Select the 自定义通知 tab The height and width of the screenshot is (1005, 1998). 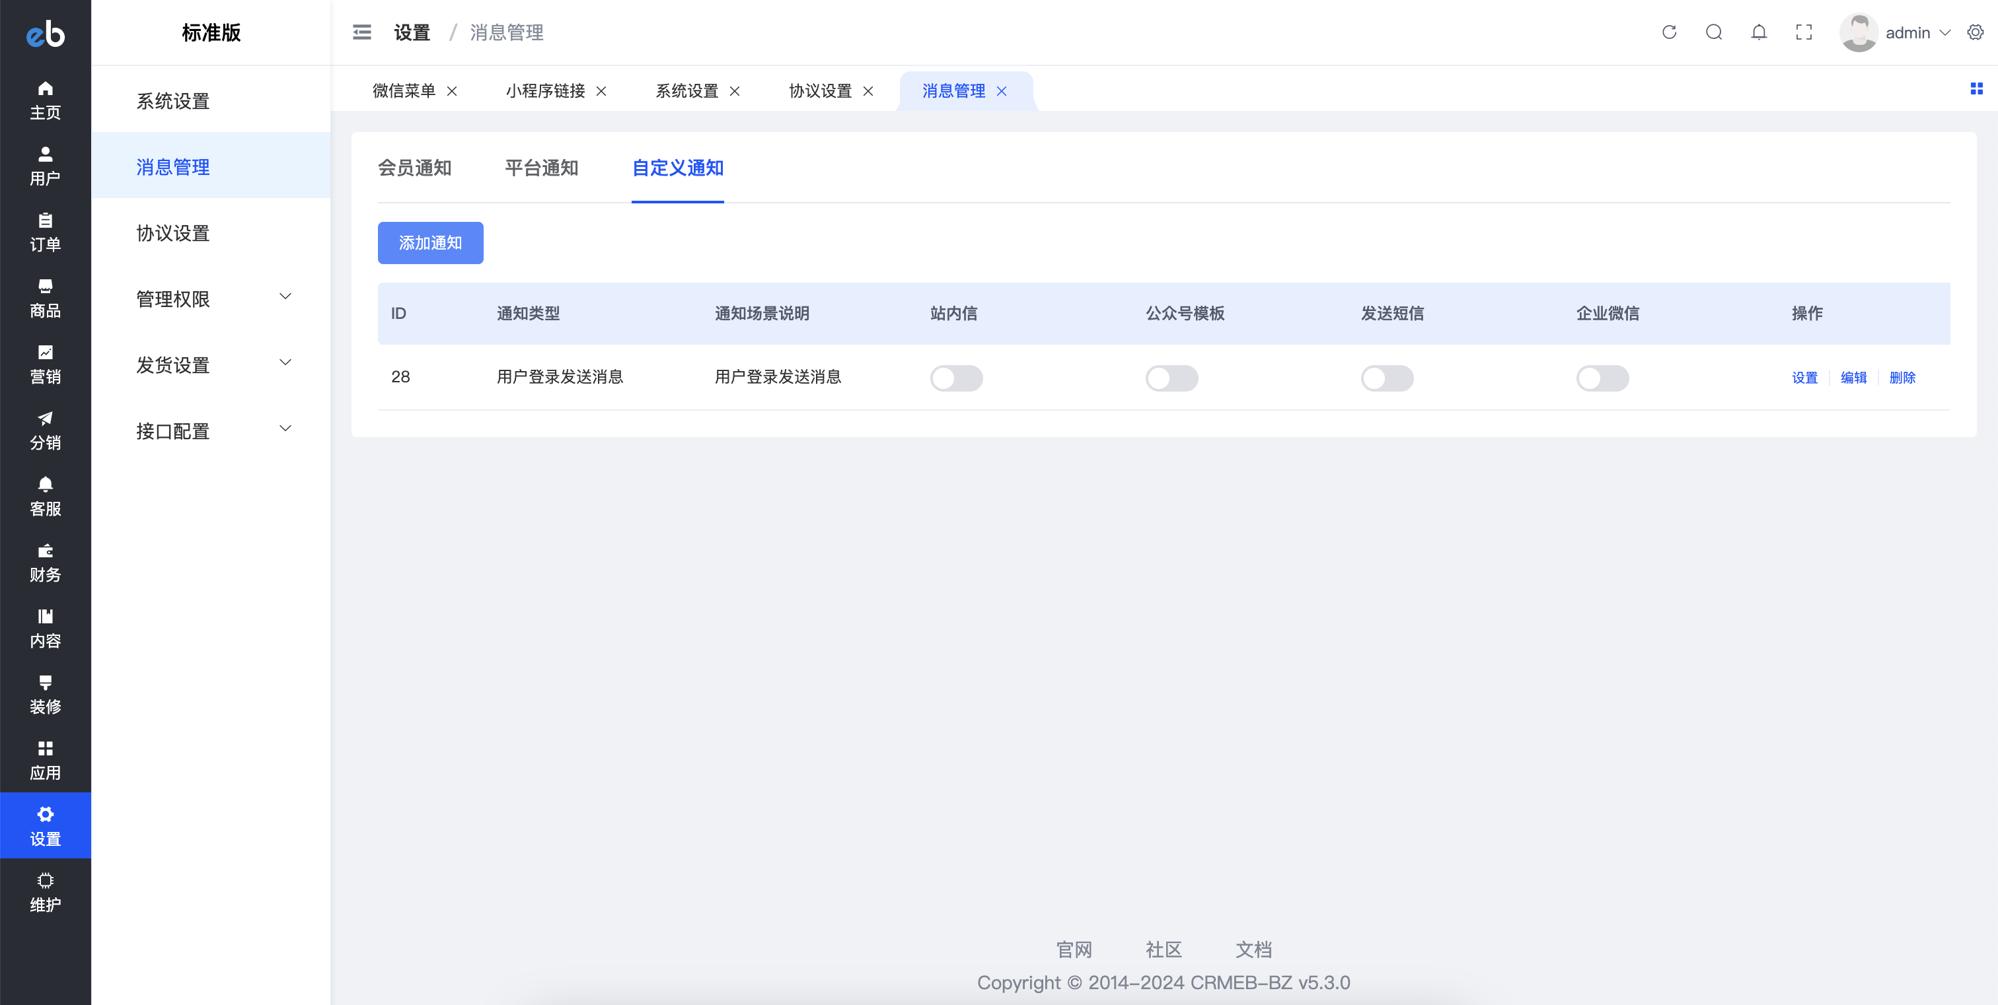[x=677, y=168]
